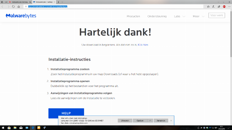Go to the browser Home page
232x130 pixels.
pyautogui.click(x=19, y=7)
